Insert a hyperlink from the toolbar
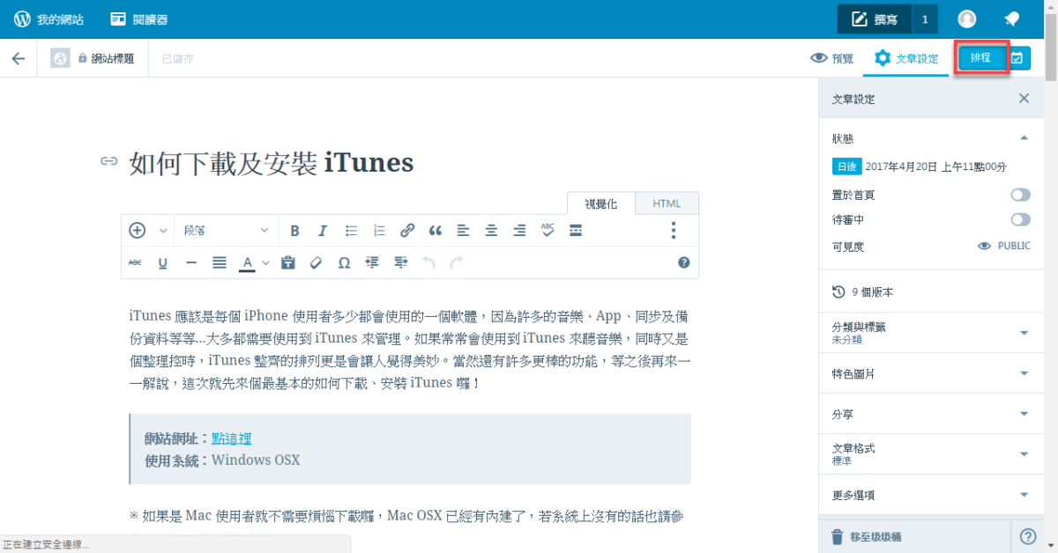This screenshot has height=553, width=1058. (x=407, y=231)
